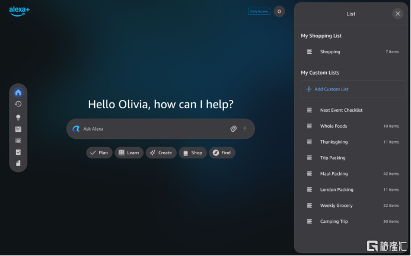
Task: Open the tasks clipboard checkmark icon
Action: coord(18,152)
